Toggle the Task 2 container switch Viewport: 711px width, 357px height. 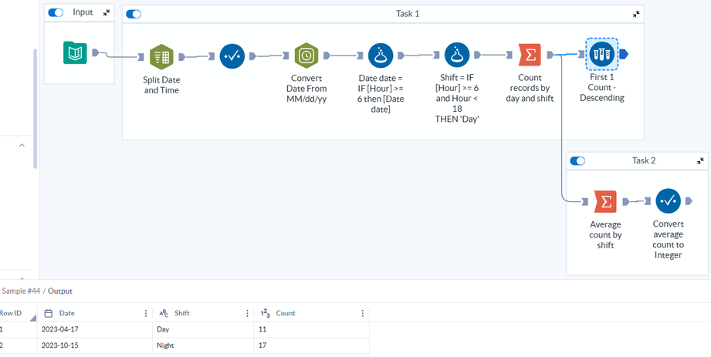click(x=577, y=161)
